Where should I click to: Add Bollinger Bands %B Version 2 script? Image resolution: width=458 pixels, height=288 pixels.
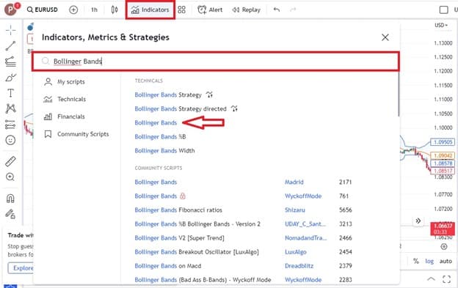pyautogui.click(x=197, y=224)
